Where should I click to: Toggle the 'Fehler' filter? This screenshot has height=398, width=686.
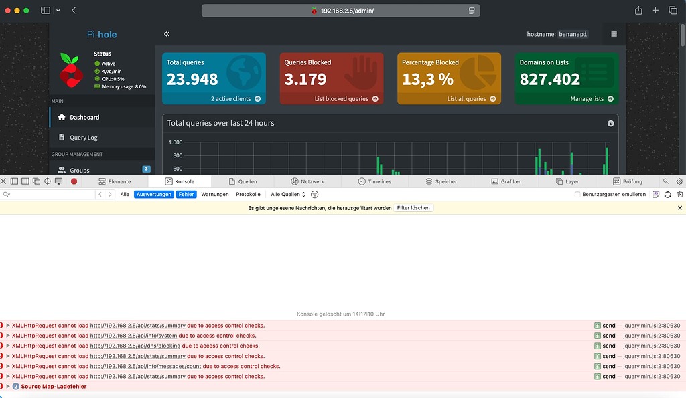[186, 195]
